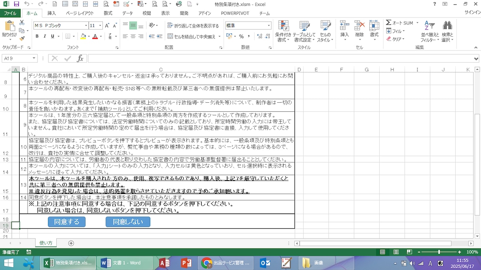Open the font size 11 dropdown
The height and width of the screenshot is (270, 481).
(x=100, y=26)
